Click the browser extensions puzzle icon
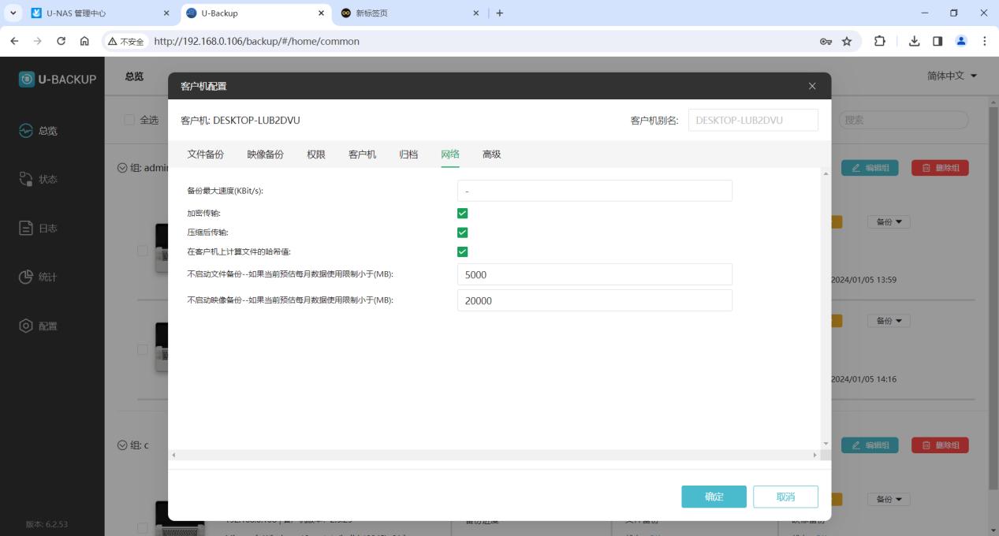Screen dimensions: 999x536 point(880,41)
